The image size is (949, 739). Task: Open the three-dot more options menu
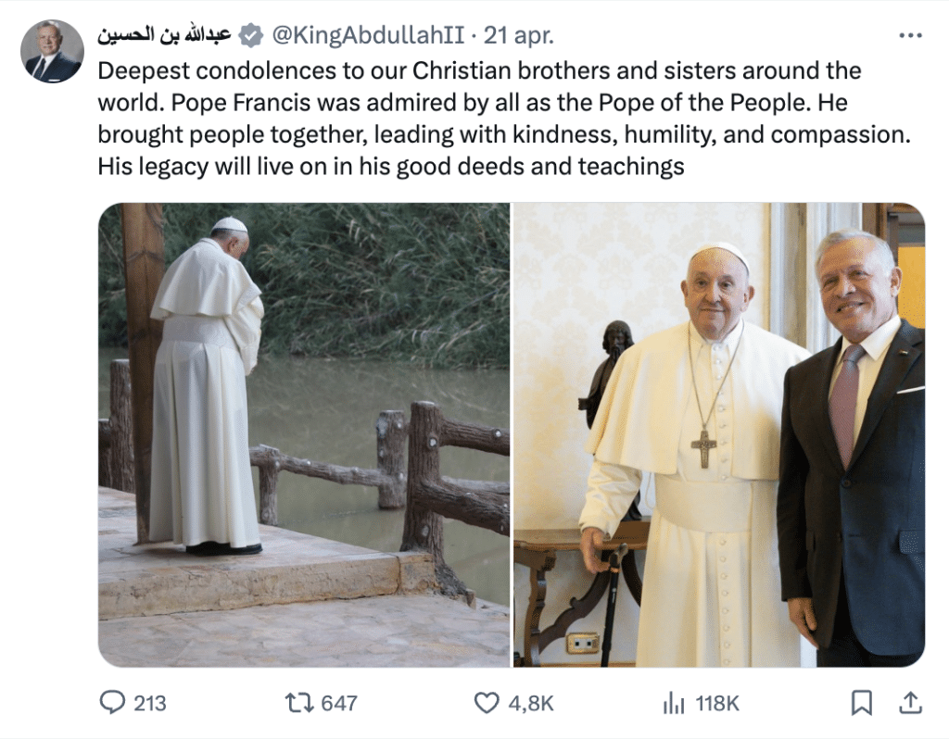[x=911, y=36]
